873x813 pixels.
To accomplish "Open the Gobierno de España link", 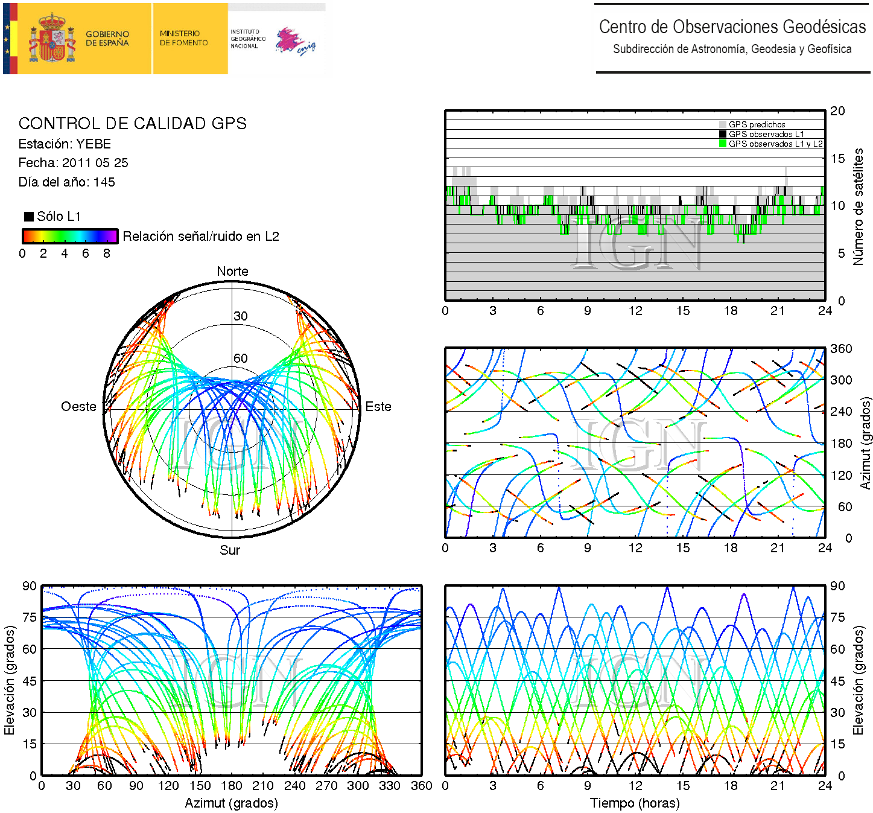I will (x=107, y=39).
